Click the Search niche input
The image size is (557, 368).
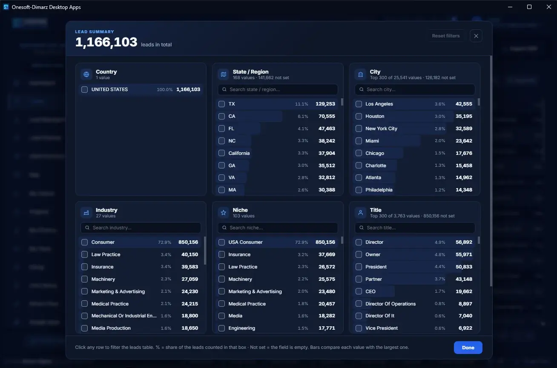pyautogui.click(x=278, y=228)
